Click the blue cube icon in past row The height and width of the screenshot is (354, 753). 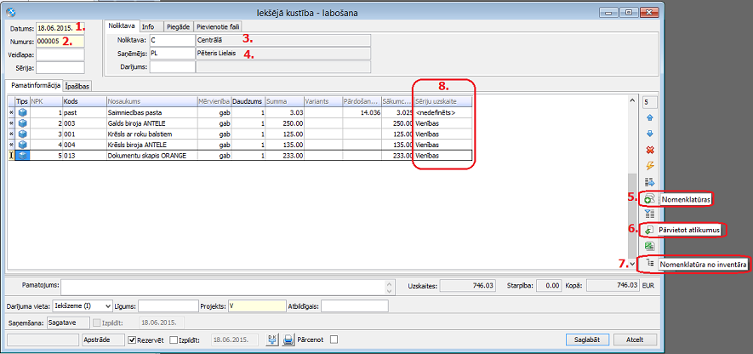[23, 113]
